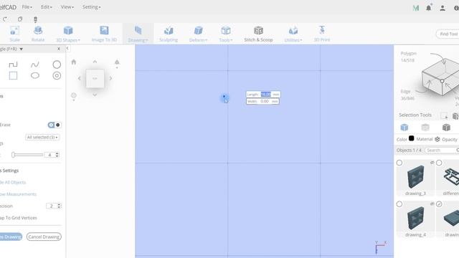The image size is (459, 258).
Task: Click the perspective camera icon
Action: pos(117,62)
